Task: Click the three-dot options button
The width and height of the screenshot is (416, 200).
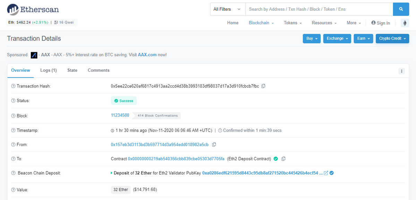Action: [402, 71]
